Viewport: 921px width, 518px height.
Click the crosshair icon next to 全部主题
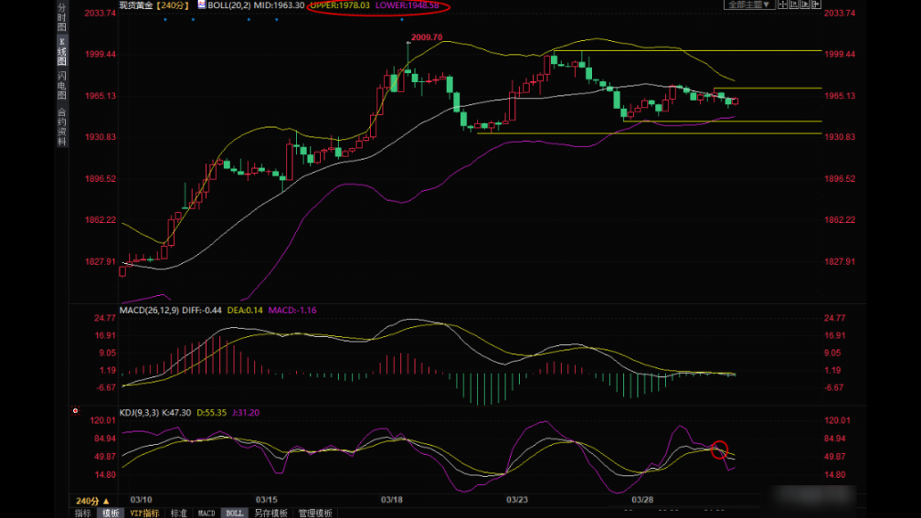pyautogui.click(x=782, y=5)
